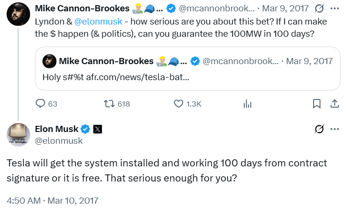This screenshot has height=214, width=349.
Task: Like the tweet with 1.3K likes
Action: coord(179,104)
